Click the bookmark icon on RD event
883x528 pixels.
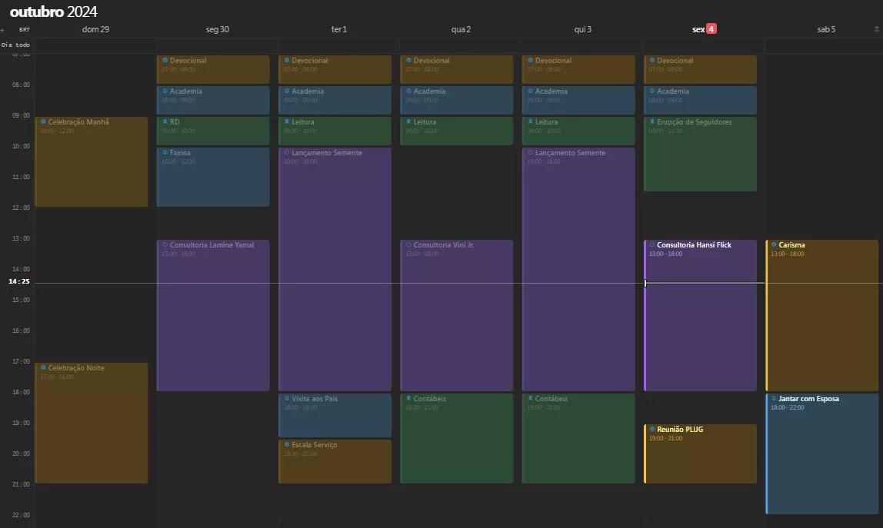[165, 122]
